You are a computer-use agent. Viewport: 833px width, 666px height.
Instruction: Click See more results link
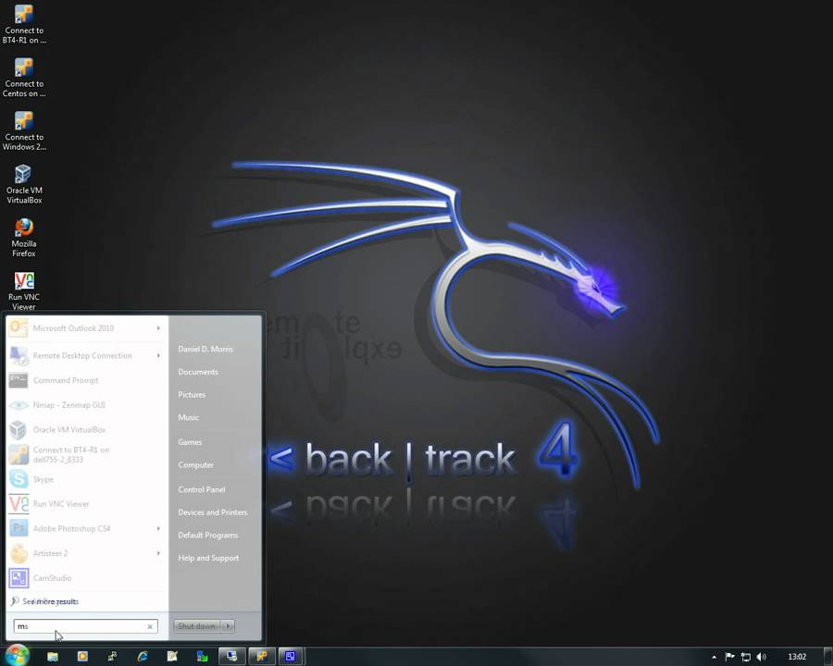click(x=51, y=601)
